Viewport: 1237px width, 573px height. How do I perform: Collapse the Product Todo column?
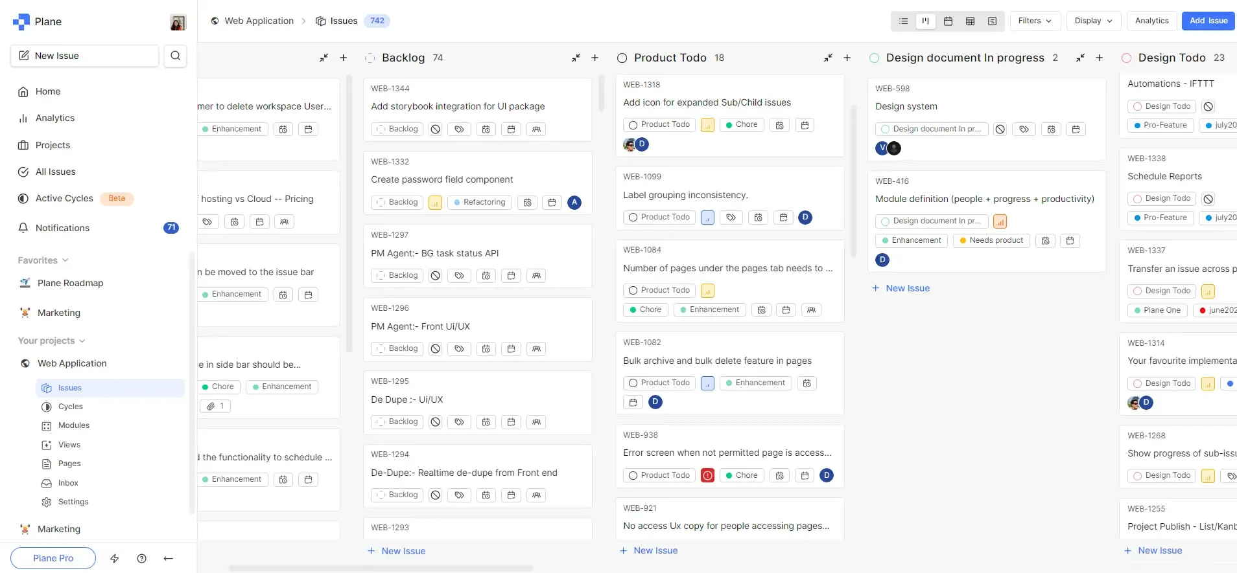(828, 58)
